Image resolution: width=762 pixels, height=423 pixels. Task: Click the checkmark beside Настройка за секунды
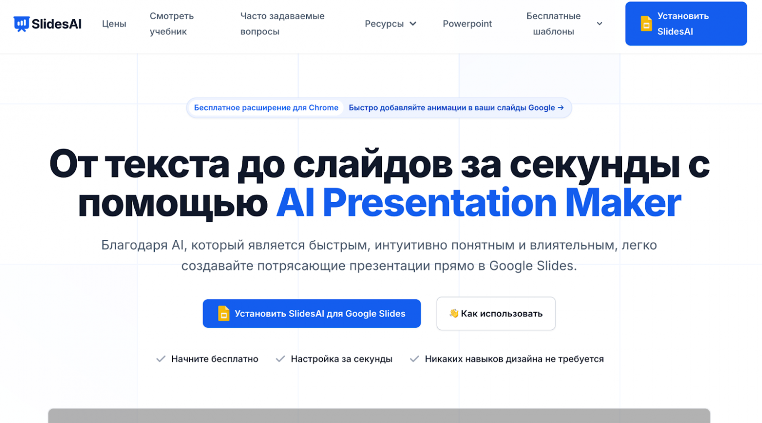point(280,358)
